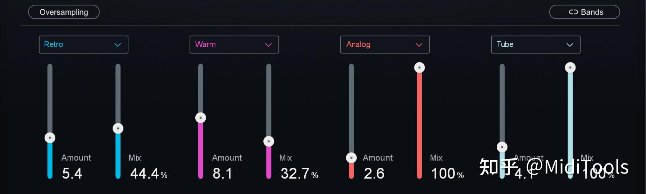
Task: Click the chevron arrow in the Warm dropdown
Action: (268, 45)
